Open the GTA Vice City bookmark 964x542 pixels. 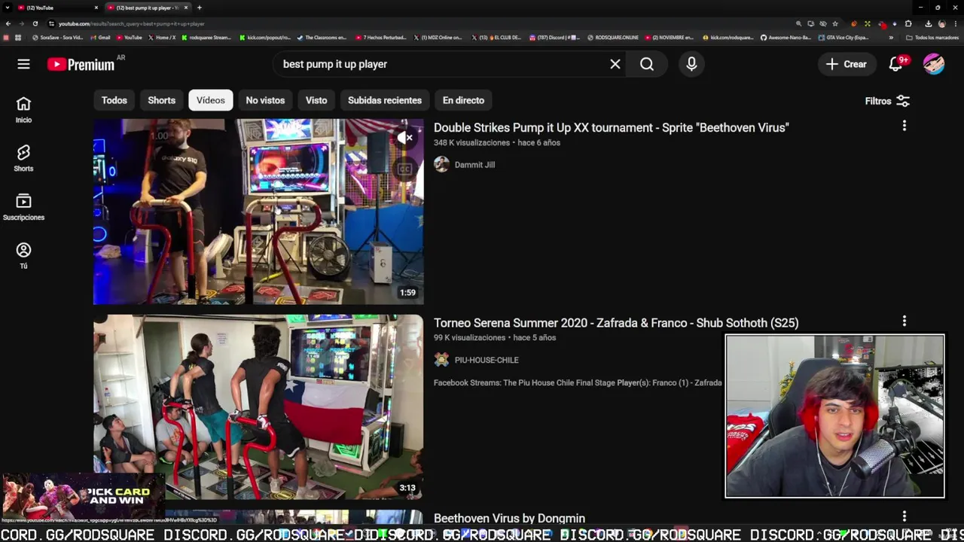(843, 38)
